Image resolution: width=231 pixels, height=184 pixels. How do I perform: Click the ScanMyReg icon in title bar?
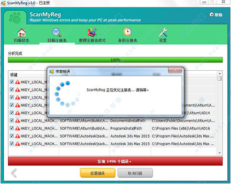(3, 3)
